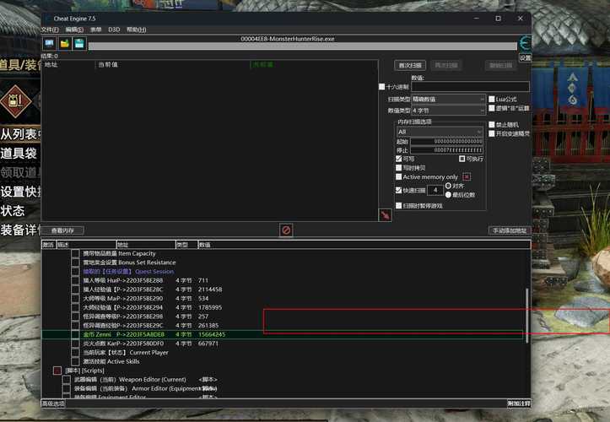This screenshot has height=422, width=610.
Task: Toggle the 开启变速精灵 speedhack checkbox
Action: tap(492, 133)
